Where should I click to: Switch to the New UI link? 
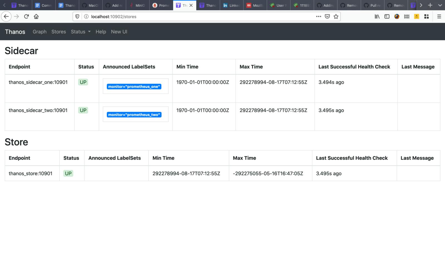pos(119,32)
